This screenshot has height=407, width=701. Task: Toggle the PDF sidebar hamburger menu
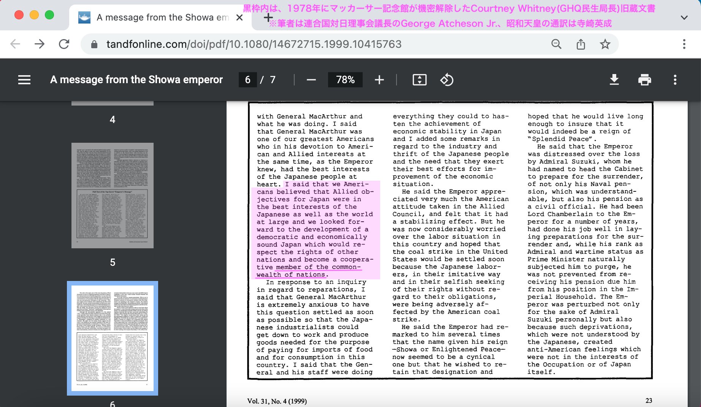point(24,80)
